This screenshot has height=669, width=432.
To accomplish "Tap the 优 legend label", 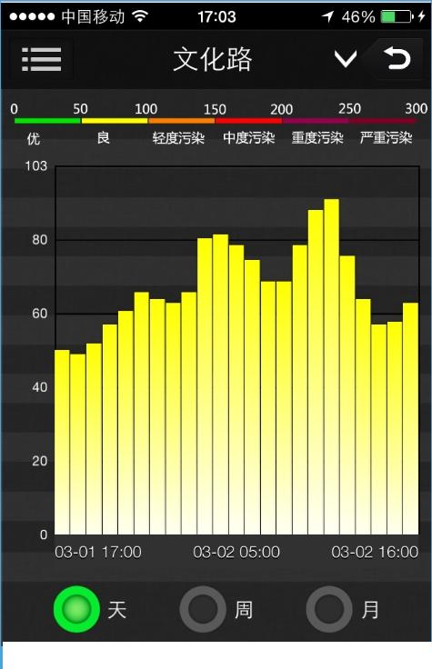I will click(x=34, y=138).
